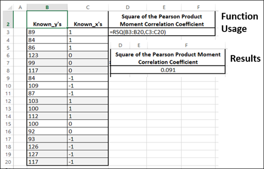Click the Known_x's header cell
The width and height of the screenshot is (264, 169).
(88, 20)
